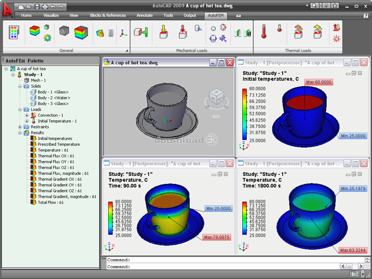The image size is (372, 279).
Task: Click the yellow arrow force load icon
Action: (164, 32)
